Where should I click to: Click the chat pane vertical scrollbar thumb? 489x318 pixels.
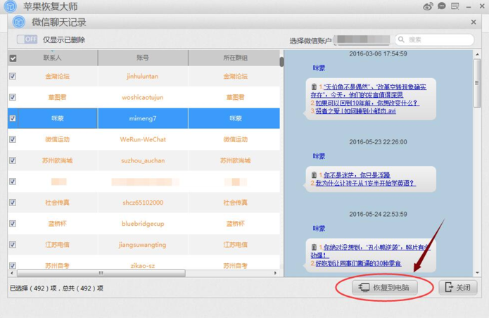477,83
